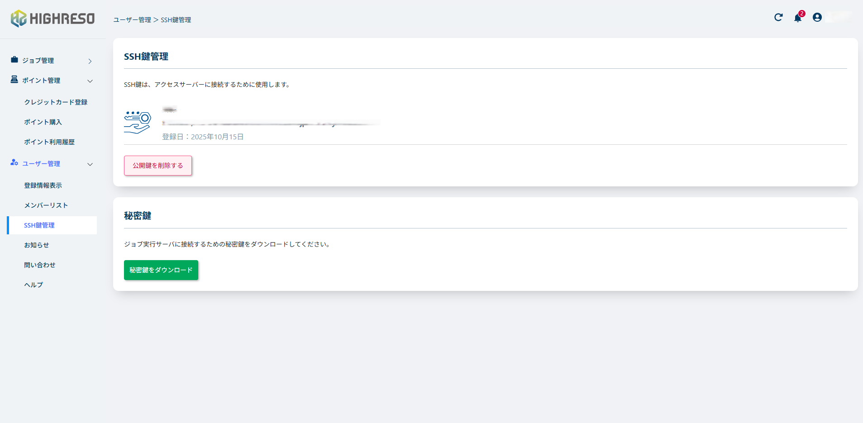This screenshot has height=423, width=863.
Task: Open the メンバーリスト page
Action: coord(46,205)
